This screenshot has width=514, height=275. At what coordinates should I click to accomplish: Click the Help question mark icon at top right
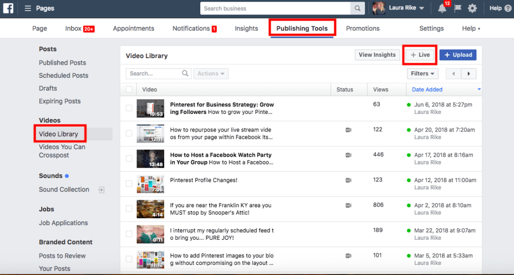pyautogui.click(x=508, y=8)
